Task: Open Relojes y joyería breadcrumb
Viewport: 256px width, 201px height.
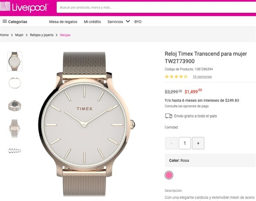Action: pyautogui.click(x=42, y=35)
